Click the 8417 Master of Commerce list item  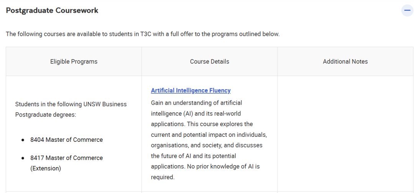pos(66,158)
